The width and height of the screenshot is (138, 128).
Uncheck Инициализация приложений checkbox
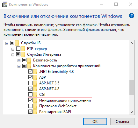30,100
